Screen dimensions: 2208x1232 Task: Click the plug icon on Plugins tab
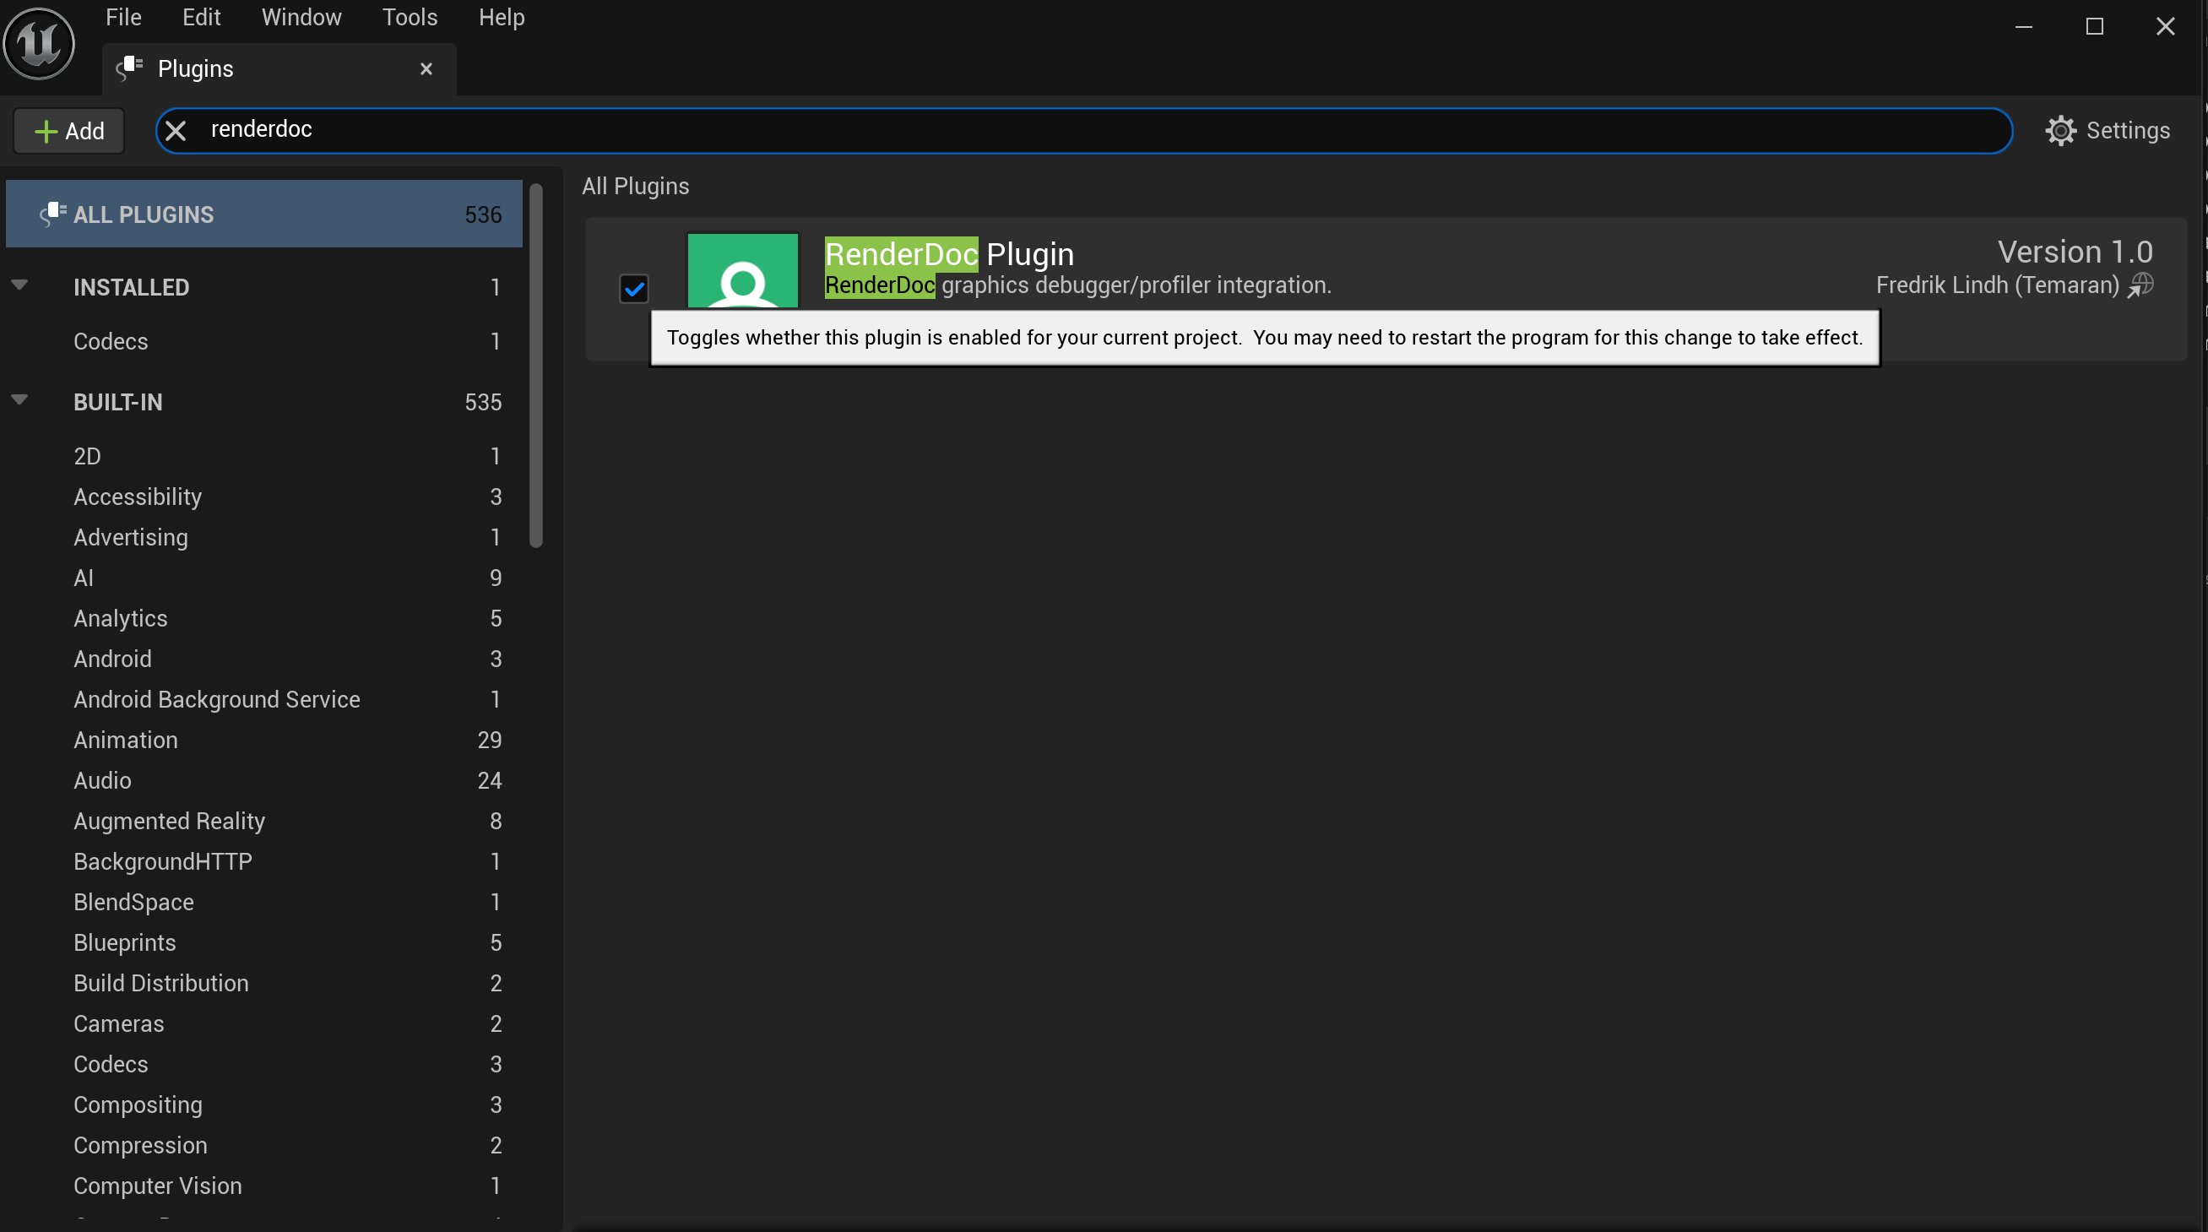coord(129,68)
